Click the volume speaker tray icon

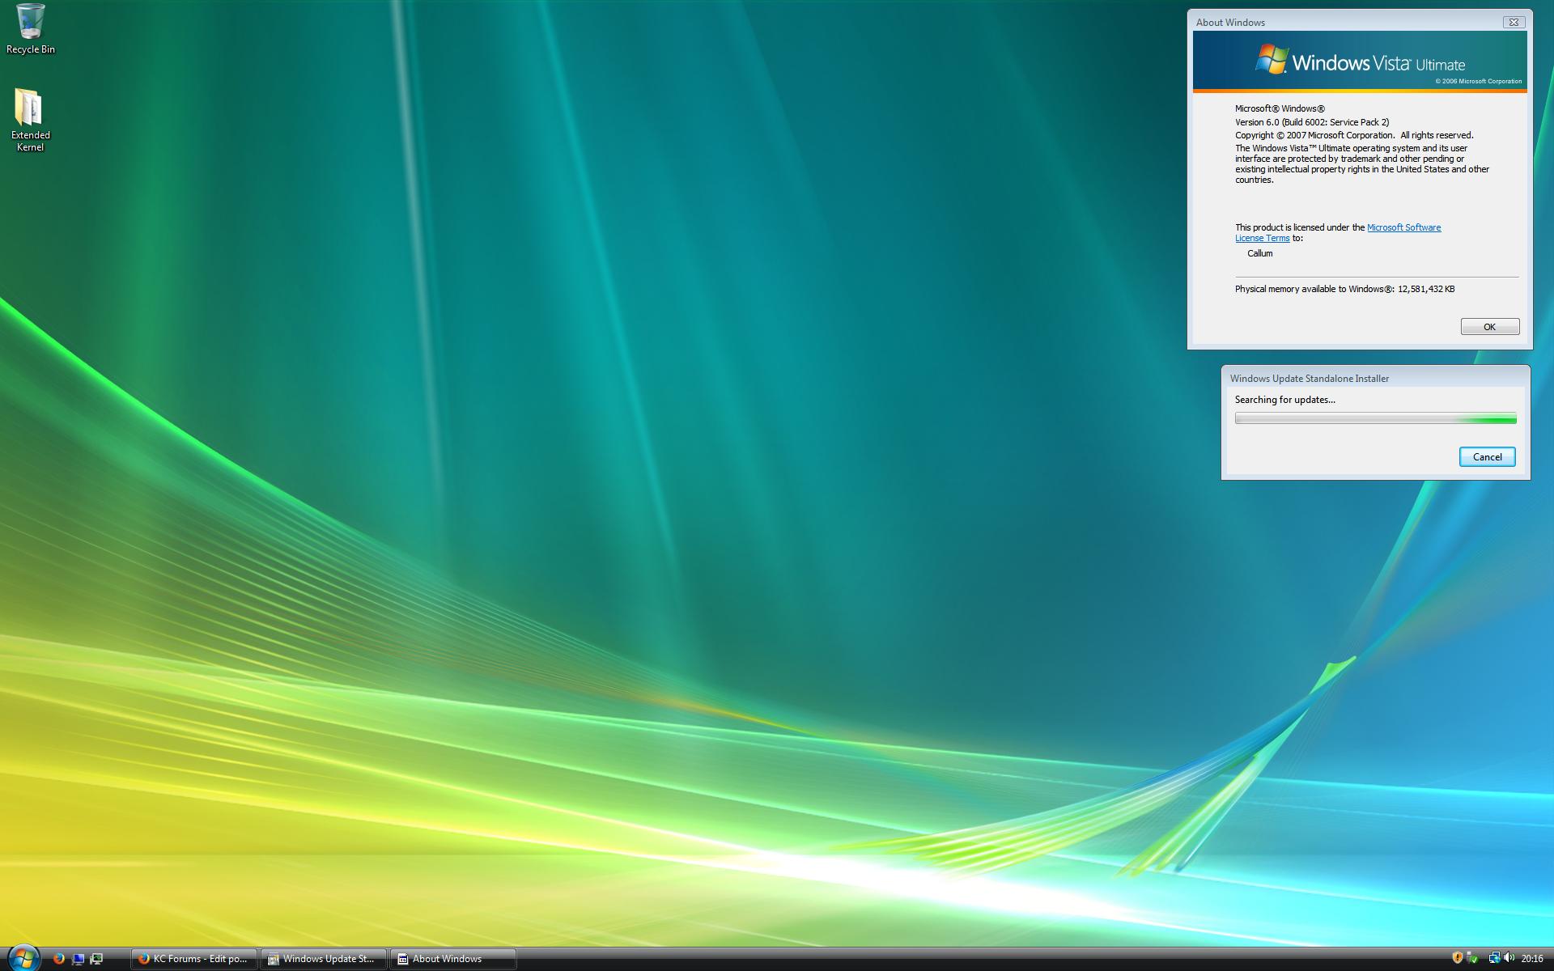[1509, 958]
